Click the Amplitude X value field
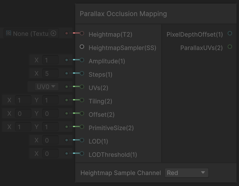This screenshot has height=186, width=239. click(x=50, y=60)
